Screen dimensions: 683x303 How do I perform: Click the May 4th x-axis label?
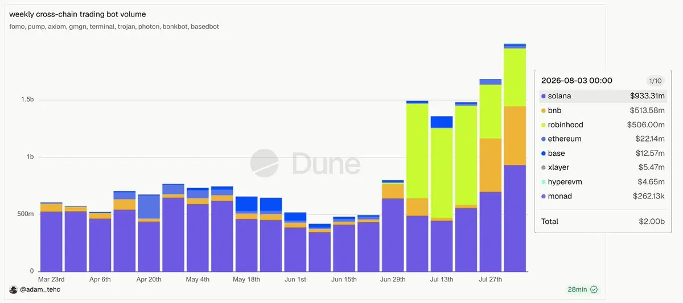pos(198,280)
